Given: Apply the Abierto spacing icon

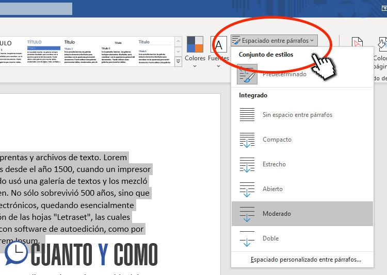Looking at the screenshot, I should [x=247, y=189].
